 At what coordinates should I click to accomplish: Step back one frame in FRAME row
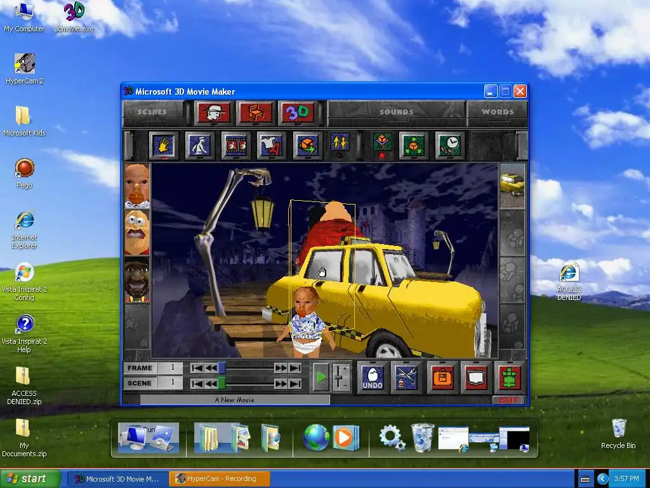pos(211,368)
